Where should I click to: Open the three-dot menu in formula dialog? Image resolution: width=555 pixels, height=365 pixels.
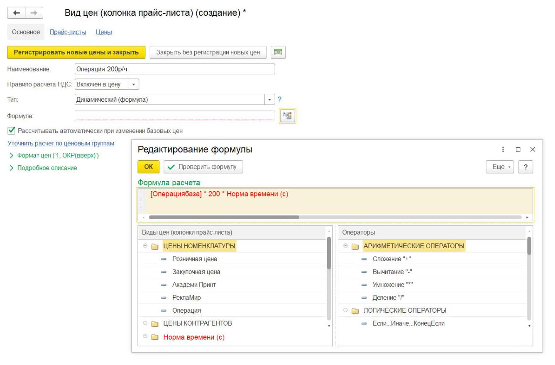tap(504, 149)
